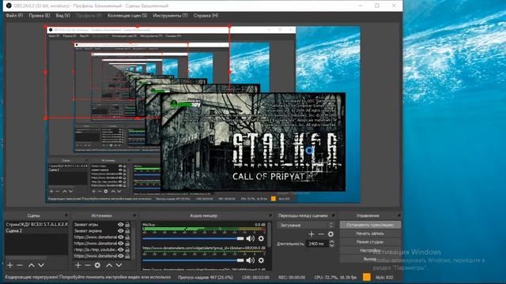This screenshot has width=506, height=284.
Task: Remove the selected source with the minus icon
Action: [x=88, y=265]
